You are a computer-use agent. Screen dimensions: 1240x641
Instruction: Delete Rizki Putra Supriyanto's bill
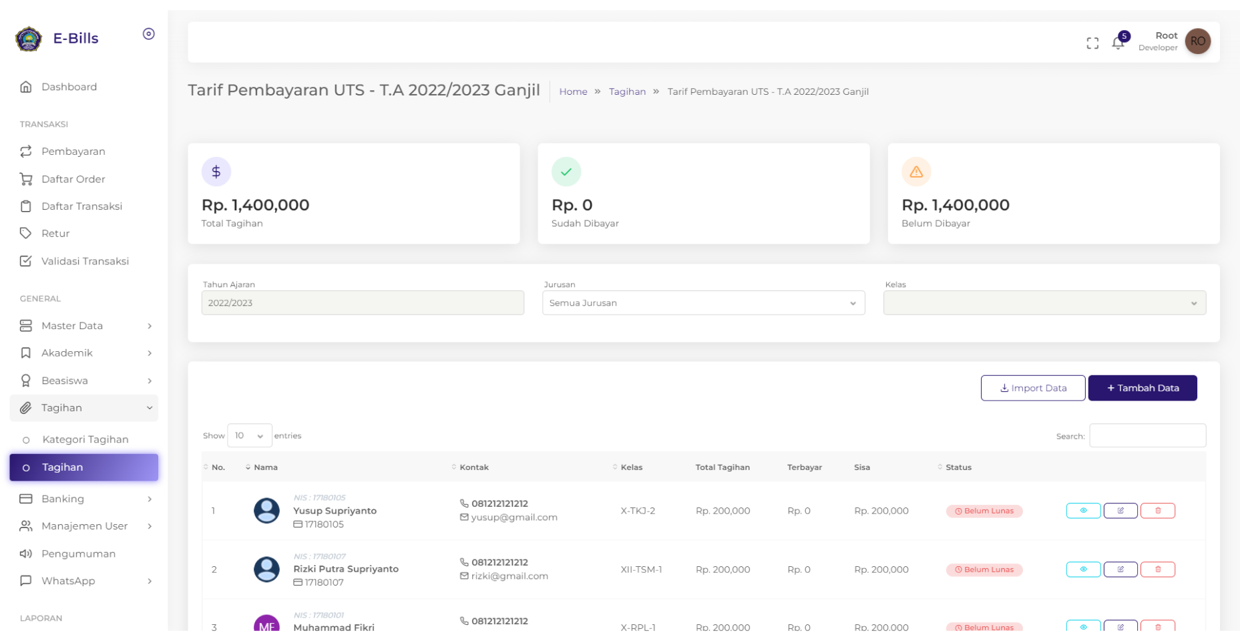pyautogui.click(x=1157, y=570)
